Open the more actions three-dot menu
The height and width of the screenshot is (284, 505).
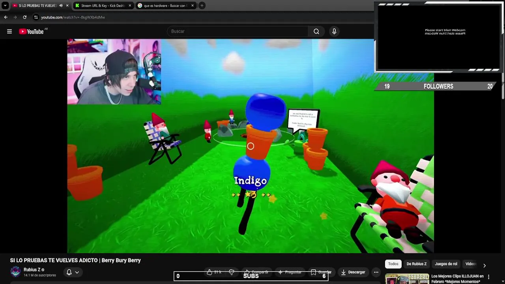point(376,272)
